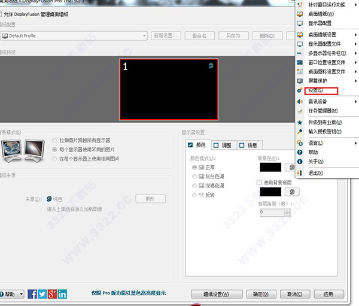Expand 桌面墙纸设置 submenu

tap(356, 35)
